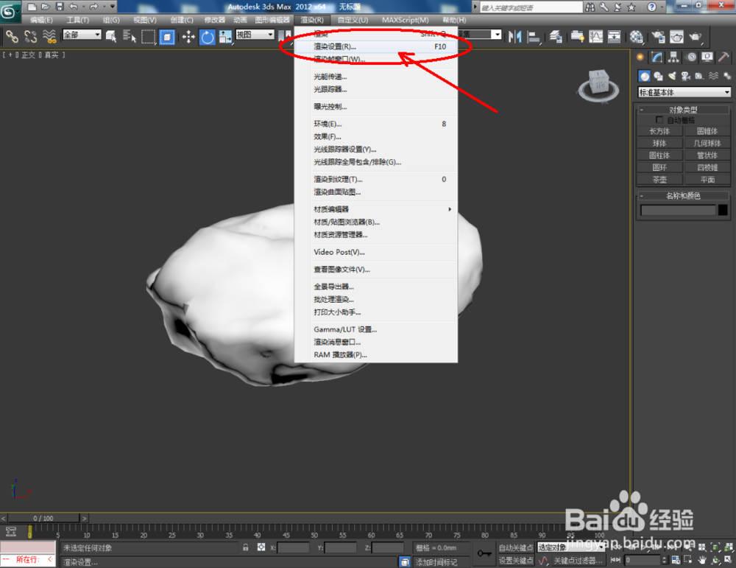Enable 自动栅格 checkbox
Viewport: 736px width, 568px height.
click(x=659, y=120)
